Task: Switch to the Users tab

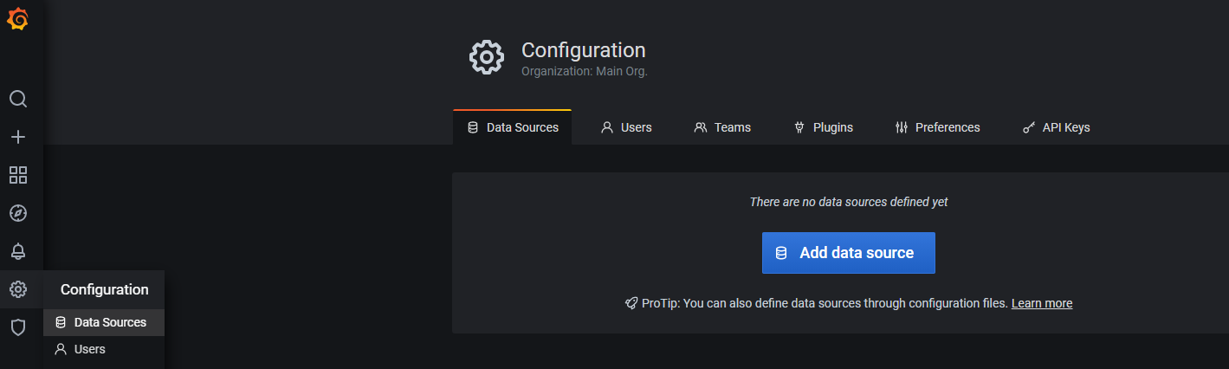Action: coord(626,127)
